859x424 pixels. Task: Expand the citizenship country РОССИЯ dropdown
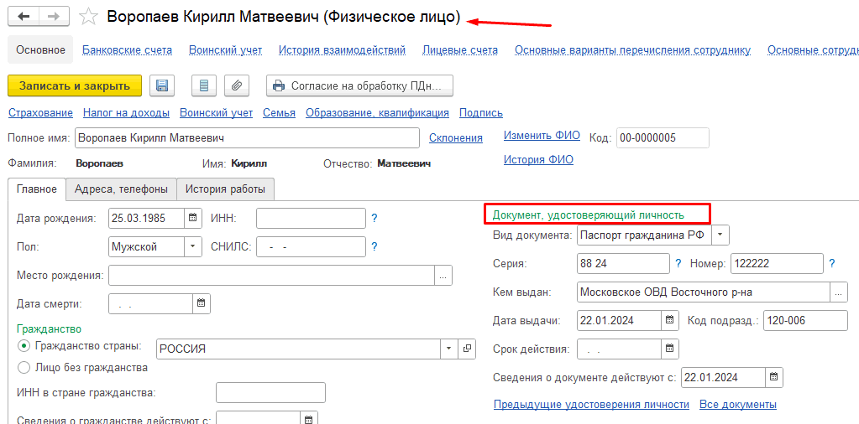449,349
